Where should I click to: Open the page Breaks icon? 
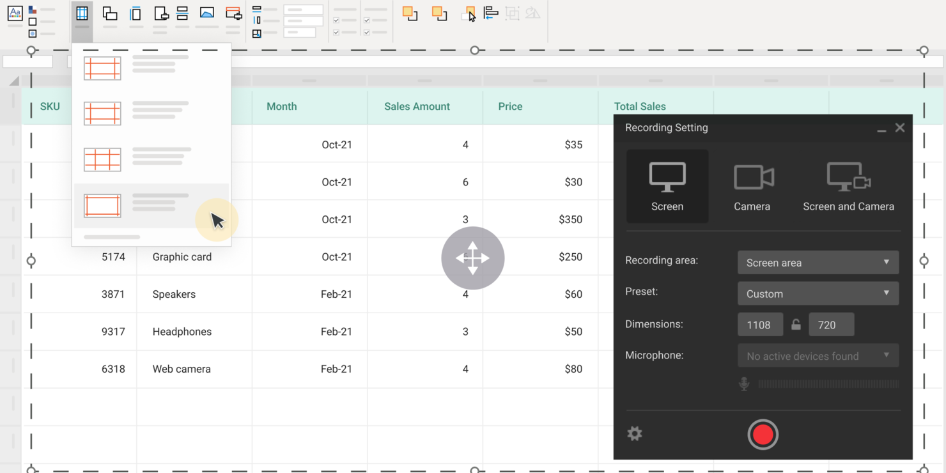182,13
